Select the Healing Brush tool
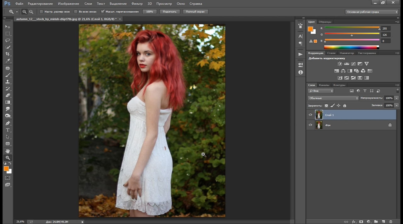The image size is (403, 224). tap(8, 68)
